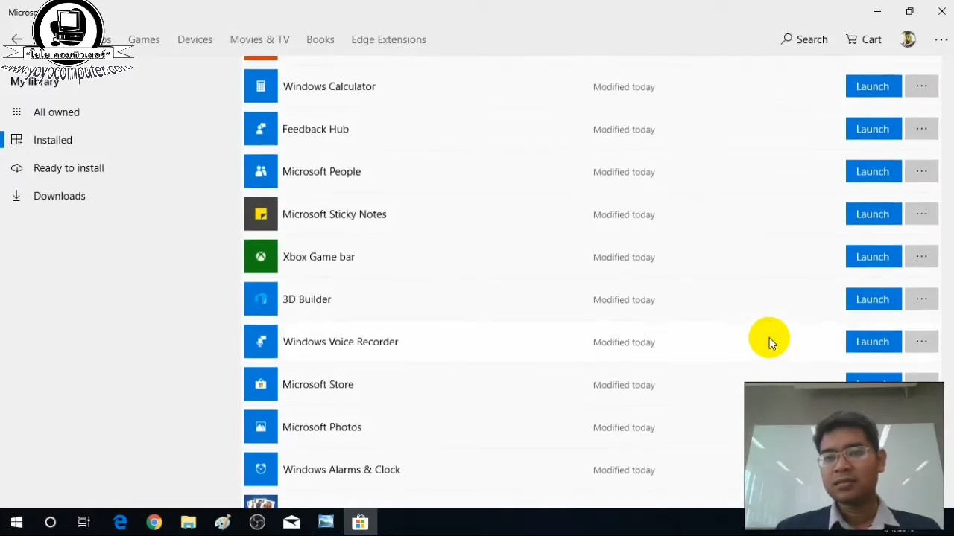Open the Cart

pos(863,39)
